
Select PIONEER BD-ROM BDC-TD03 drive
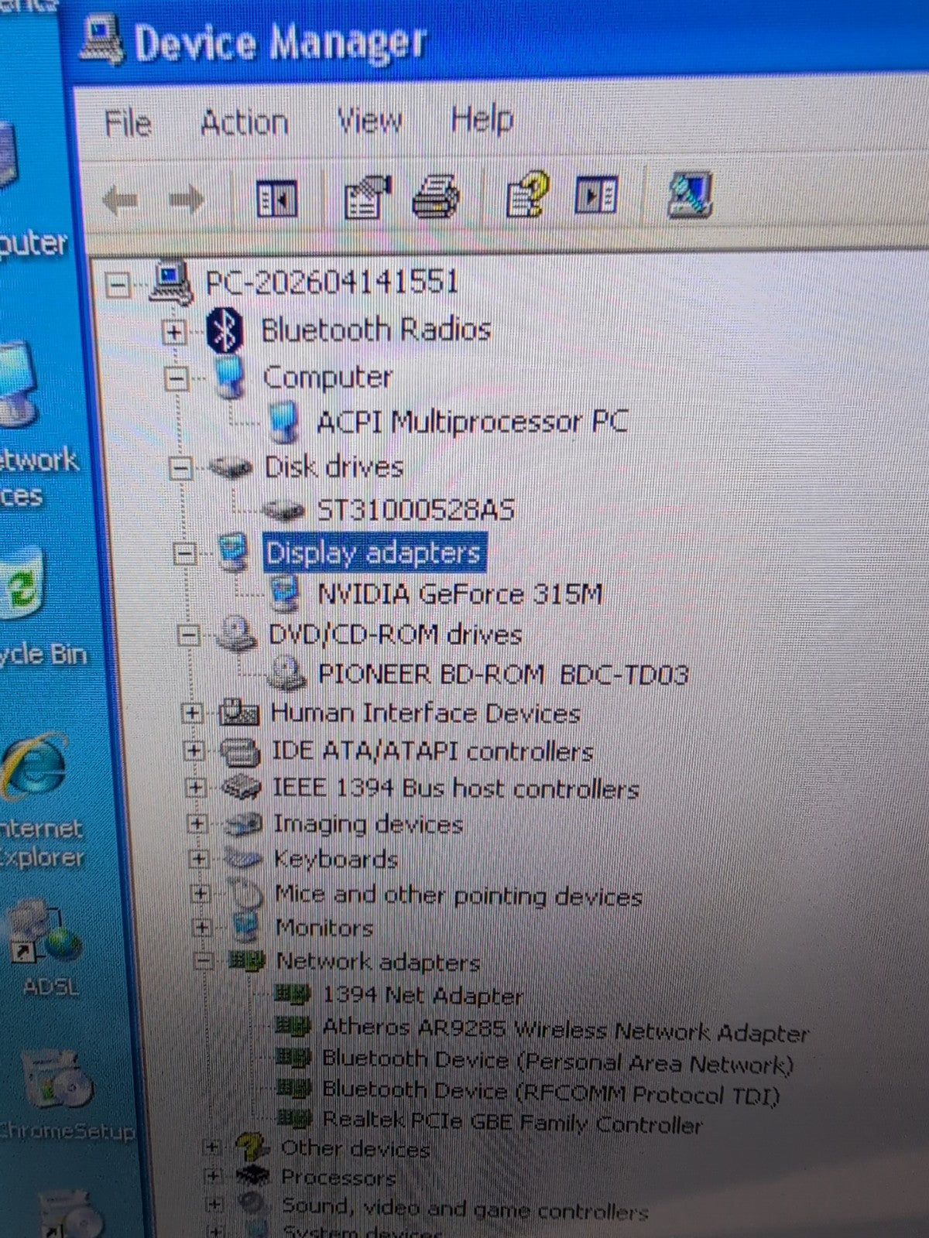pos(503,675)
